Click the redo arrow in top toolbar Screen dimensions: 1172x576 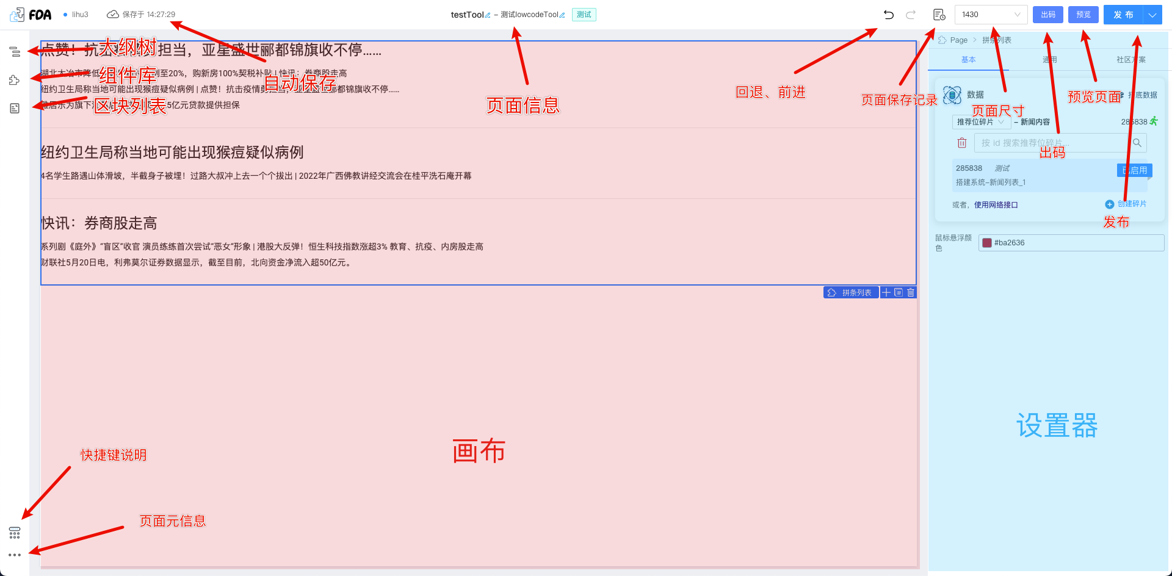point(911,15)
